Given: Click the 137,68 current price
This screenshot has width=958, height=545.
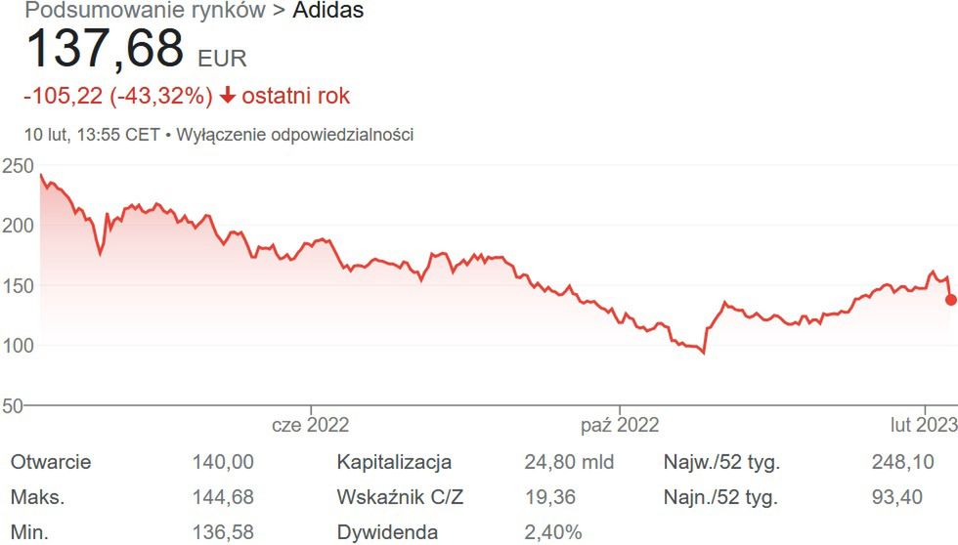Looking at the screenshot, I should [105, 49].
